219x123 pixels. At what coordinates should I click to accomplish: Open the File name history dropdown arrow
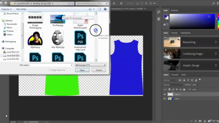pos(72,65)
